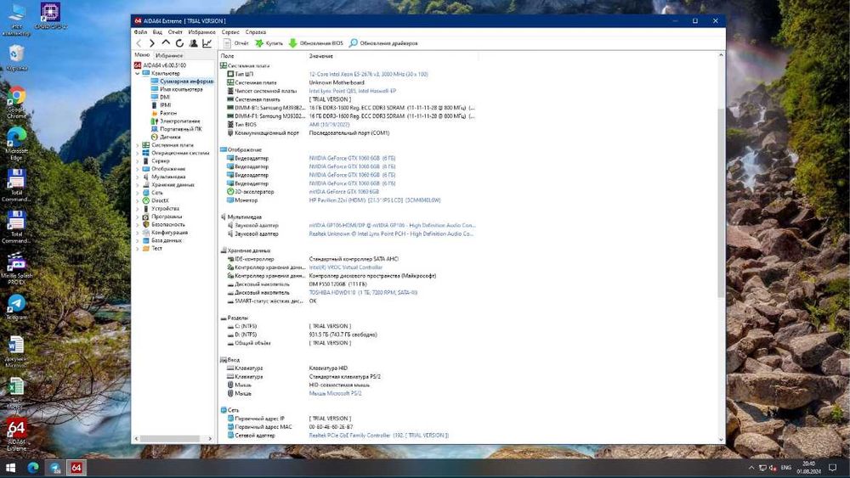Image resolution: width=850 pixels, height=478 pixels.
Task: Expand the Сервер tree node
Action: pos(137,160)
